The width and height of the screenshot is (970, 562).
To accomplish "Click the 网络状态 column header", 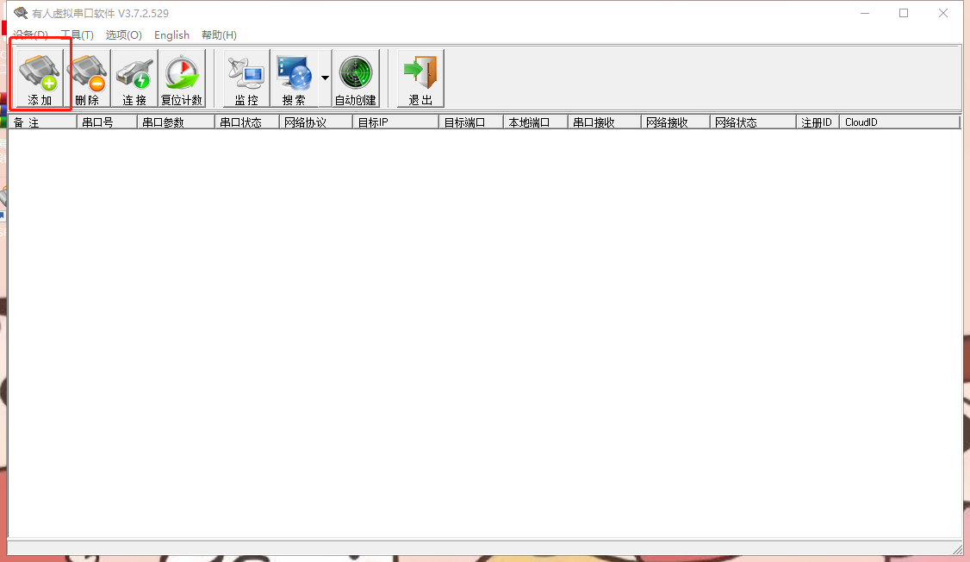I will point(752,122).
